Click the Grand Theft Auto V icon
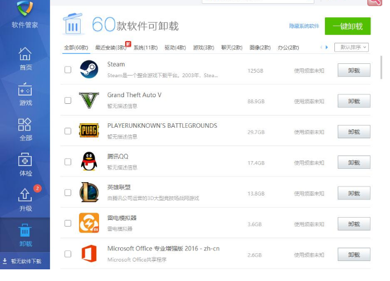 (x=89, y=100)
